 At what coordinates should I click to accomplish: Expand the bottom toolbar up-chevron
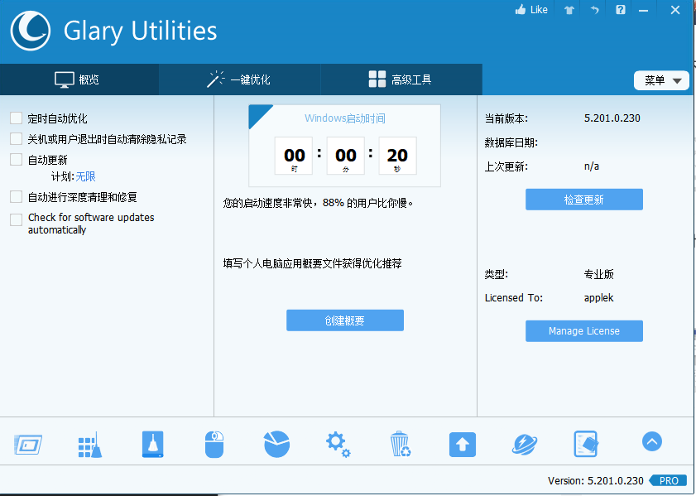pos(652,442)
